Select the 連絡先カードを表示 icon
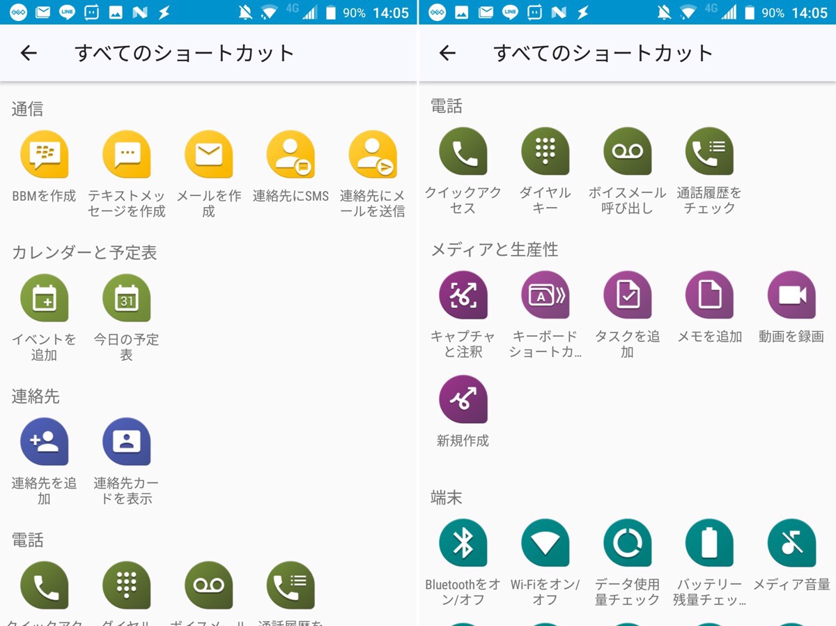The width and height of the screenshot is (836, 626). [127, 442]
